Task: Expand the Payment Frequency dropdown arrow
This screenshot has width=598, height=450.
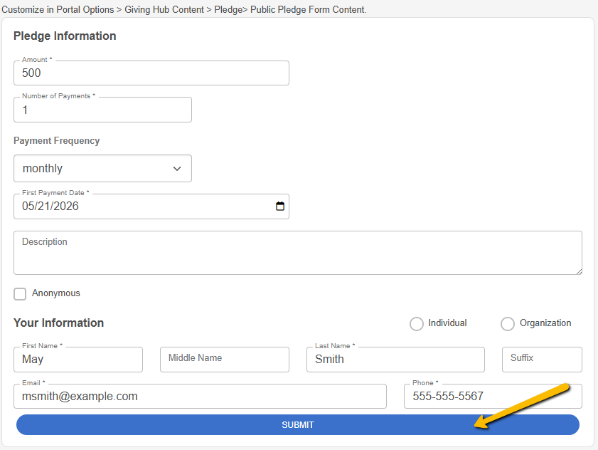Action: (x=177, y=169)
